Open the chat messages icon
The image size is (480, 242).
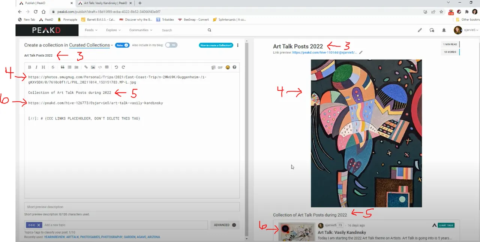click(432, 30)
